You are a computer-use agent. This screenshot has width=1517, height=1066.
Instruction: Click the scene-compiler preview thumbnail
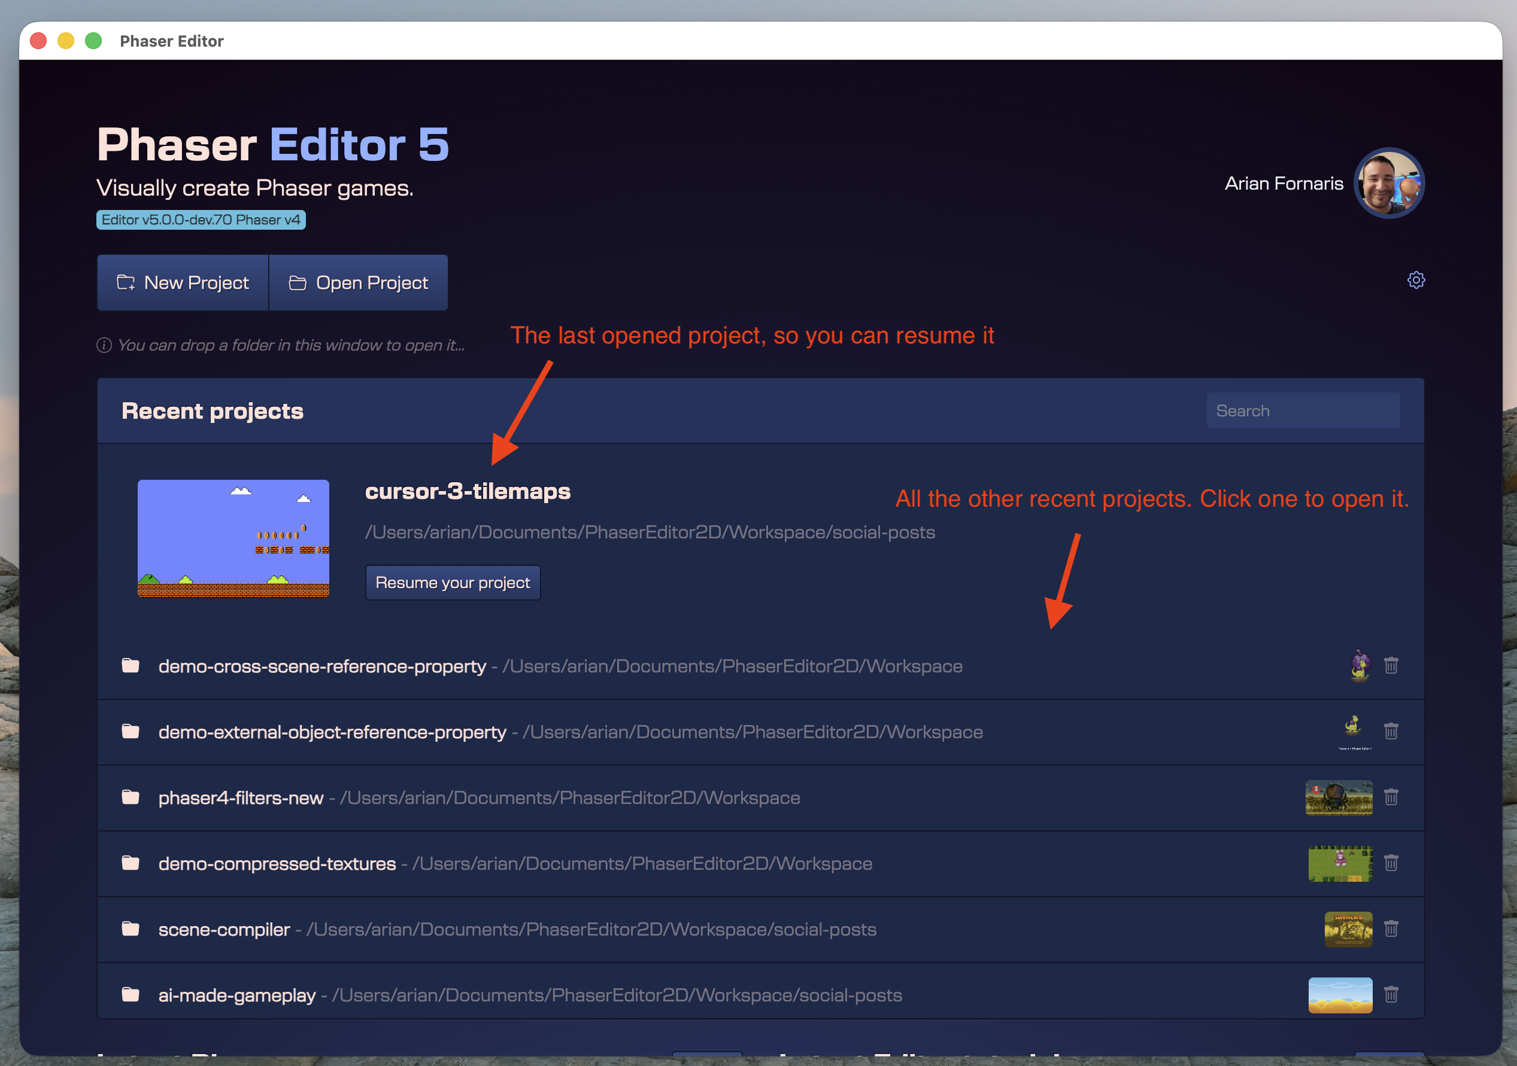click(1349, 930)
